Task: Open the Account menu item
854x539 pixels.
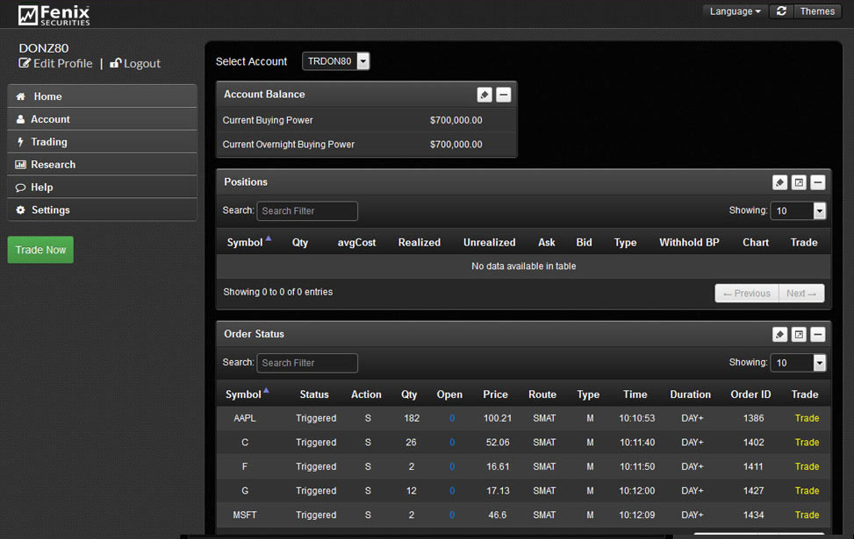Action: tap(103, 119)
